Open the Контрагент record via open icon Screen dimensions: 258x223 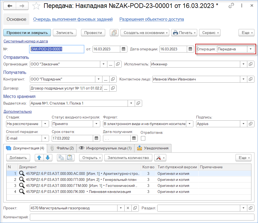pyautogui.click(x=113, y=79)
